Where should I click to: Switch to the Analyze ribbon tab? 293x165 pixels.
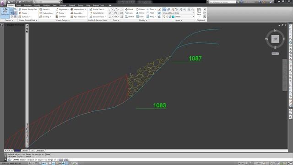pos(46,5)
